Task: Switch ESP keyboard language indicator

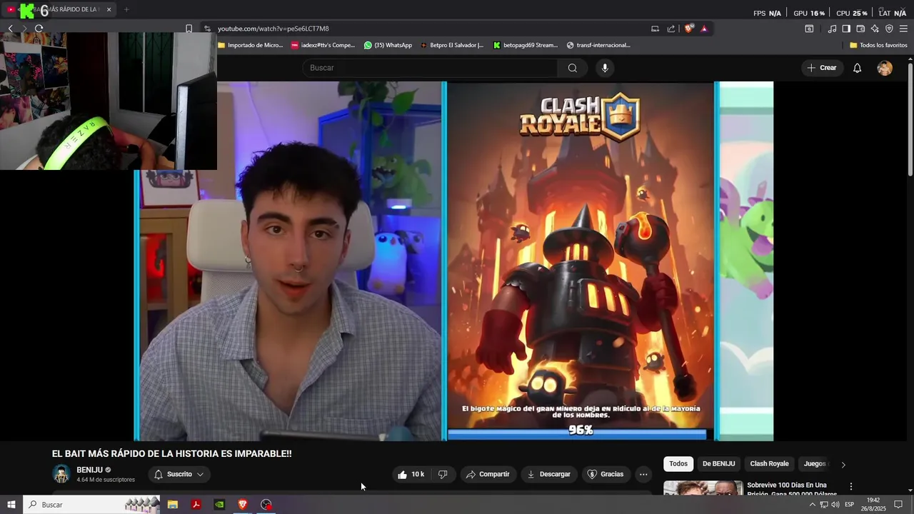Action: pos(850,505)
